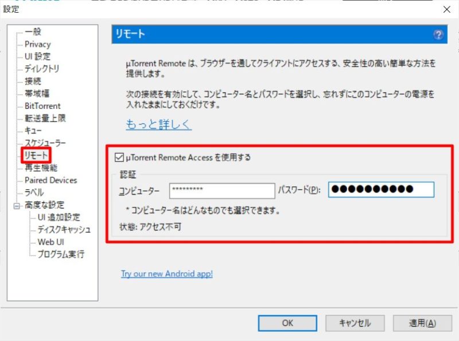Select 一般 in the settings tree
The height and width of the screenshot is (341, 459).
pos(33,32)
